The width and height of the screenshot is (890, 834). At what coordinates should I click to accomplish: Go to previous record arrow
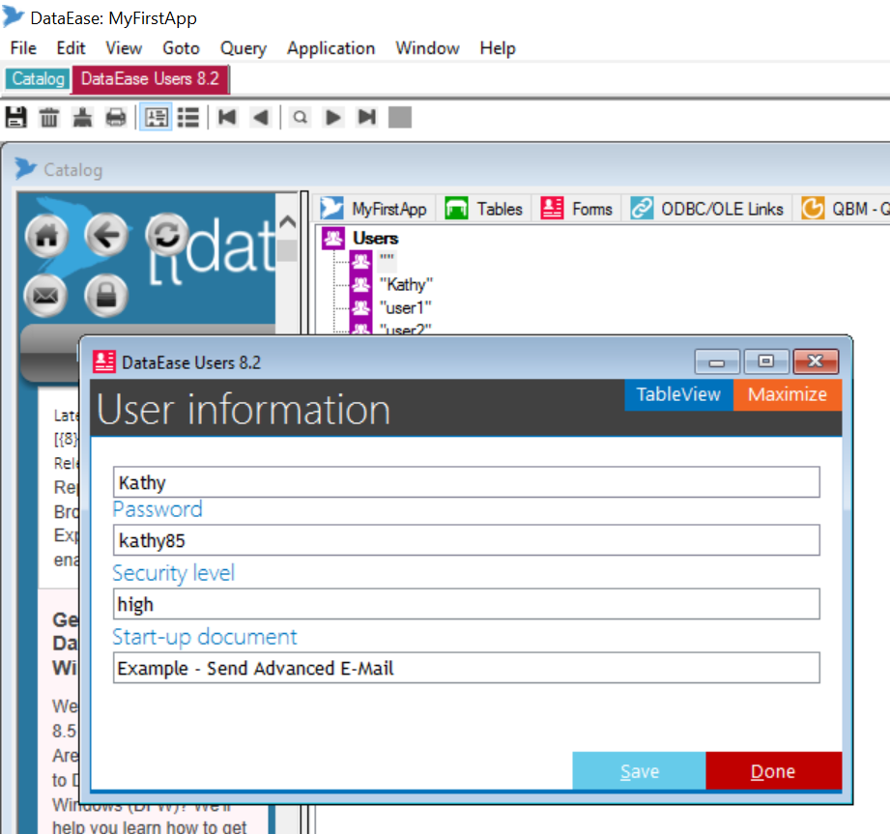(261, 118)
